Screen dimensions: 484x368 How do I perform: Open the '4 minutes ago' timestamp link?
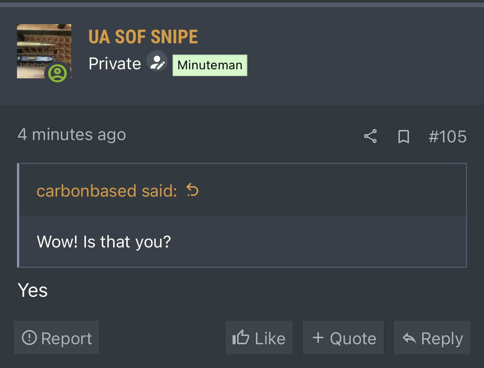(72, 135)
